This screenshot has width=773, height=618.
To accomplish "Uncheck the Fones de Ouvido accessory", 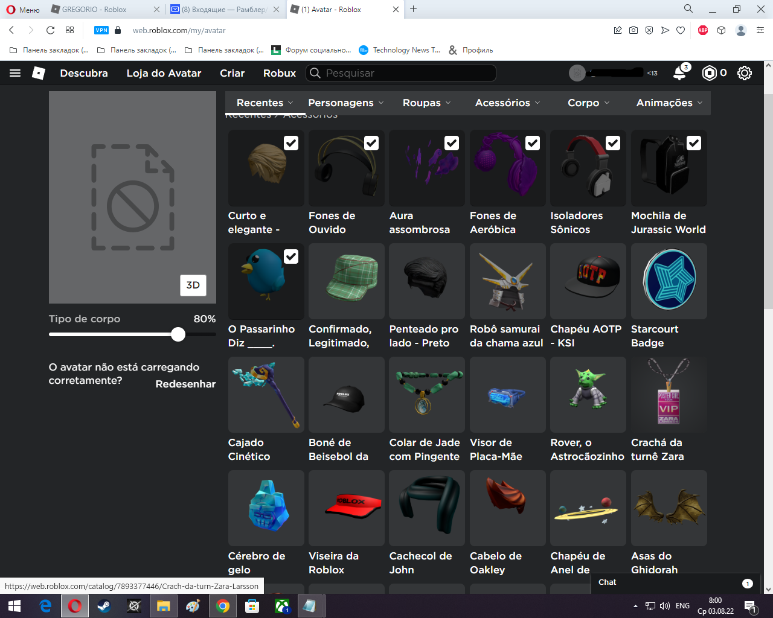I will pos(371,143).
